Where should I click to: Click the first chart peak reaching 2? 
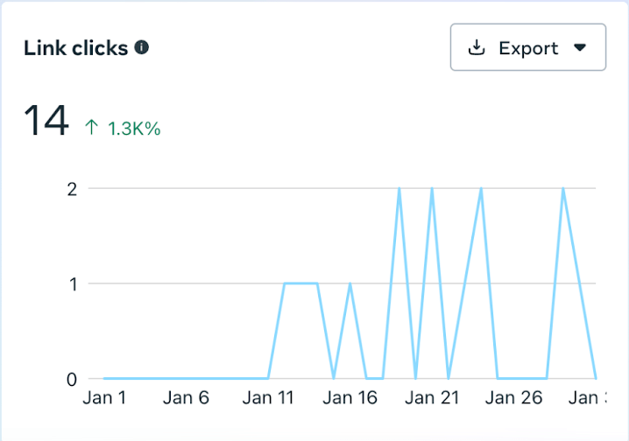point(399,189)
